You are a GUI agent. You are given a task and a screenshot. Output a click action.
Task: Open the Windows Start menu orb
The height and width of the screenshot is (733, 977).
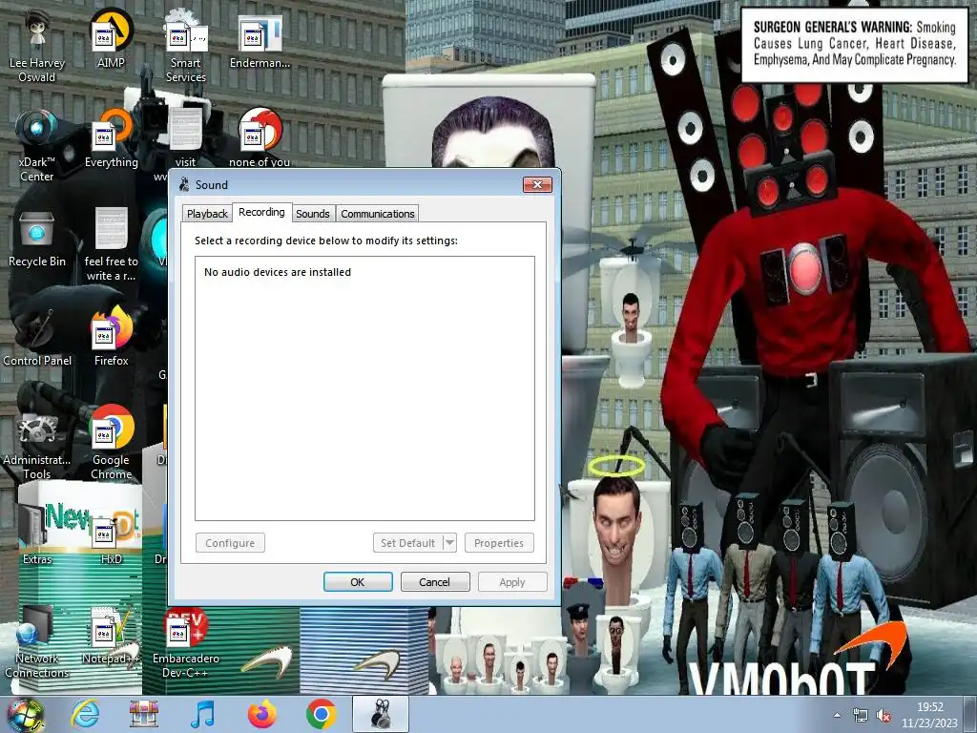point(25,714)
